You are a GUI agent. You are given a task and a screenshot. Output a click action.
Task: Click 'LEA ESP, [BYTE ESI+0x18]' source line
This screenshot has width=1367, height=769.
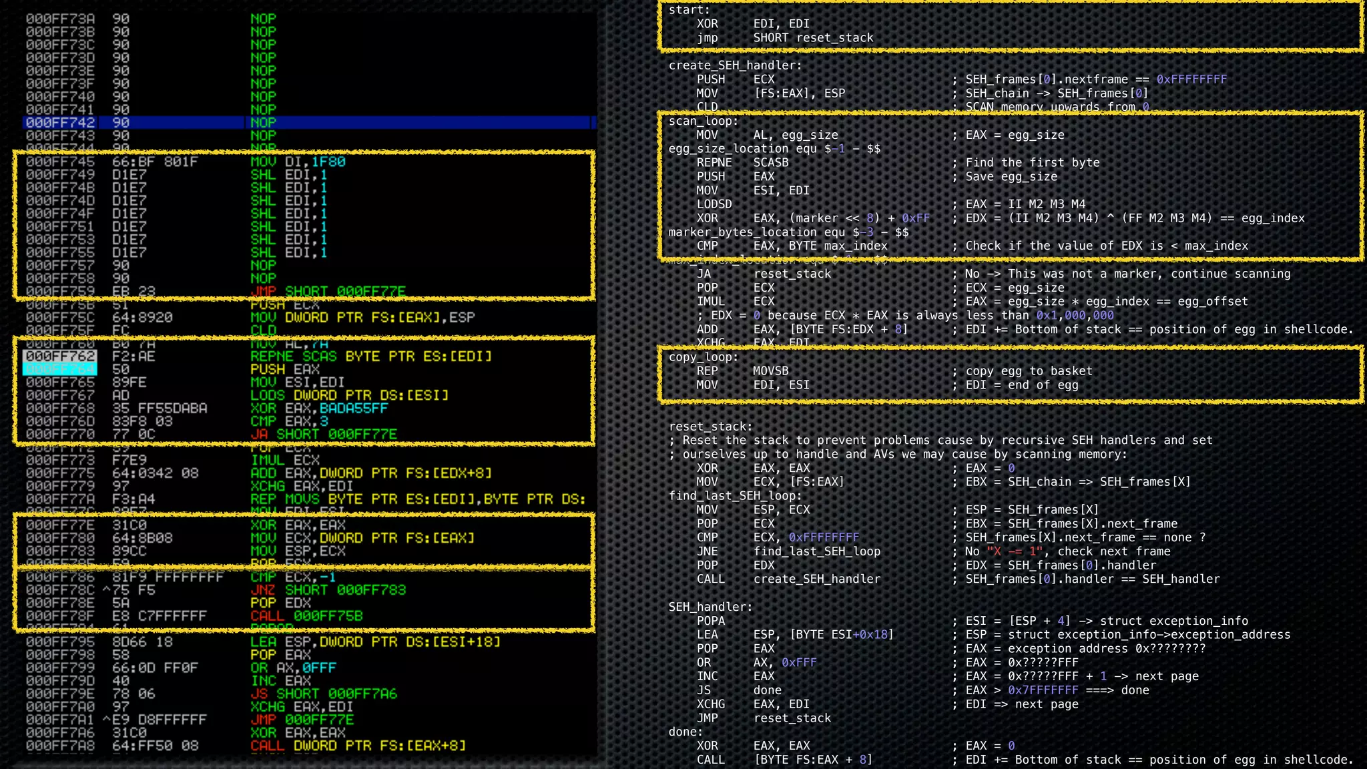tap(796, 634)
